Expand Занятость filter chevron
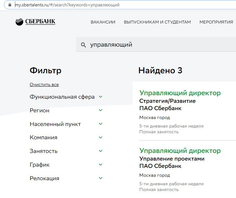Viewport: 236px width, 198px height. [101, 151]
